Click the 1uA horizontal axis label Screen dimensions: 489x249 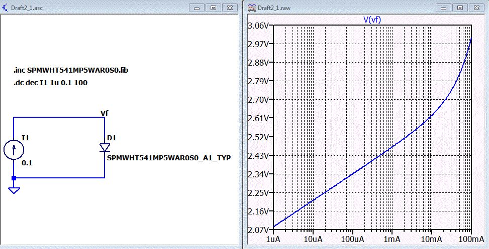click(x=273, y=239)
